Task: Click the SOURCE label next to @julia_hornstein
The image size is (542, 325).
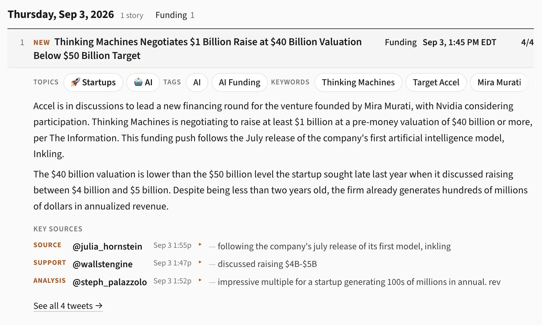Action: coord(47,245)
